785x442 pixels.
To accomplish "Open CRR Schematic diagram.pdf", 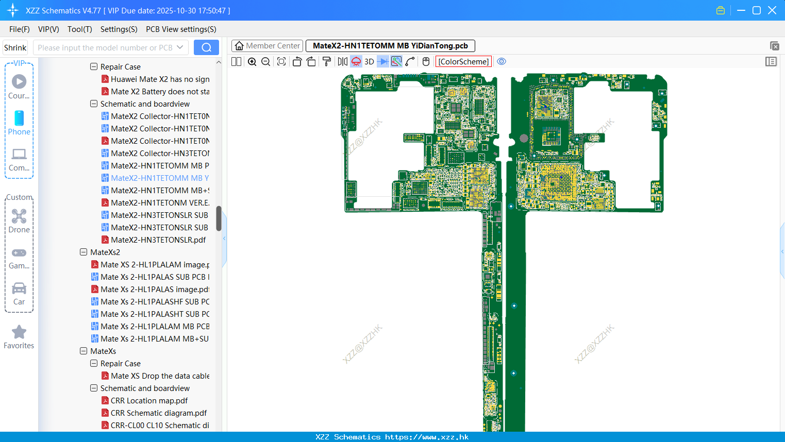I will 154,413.
